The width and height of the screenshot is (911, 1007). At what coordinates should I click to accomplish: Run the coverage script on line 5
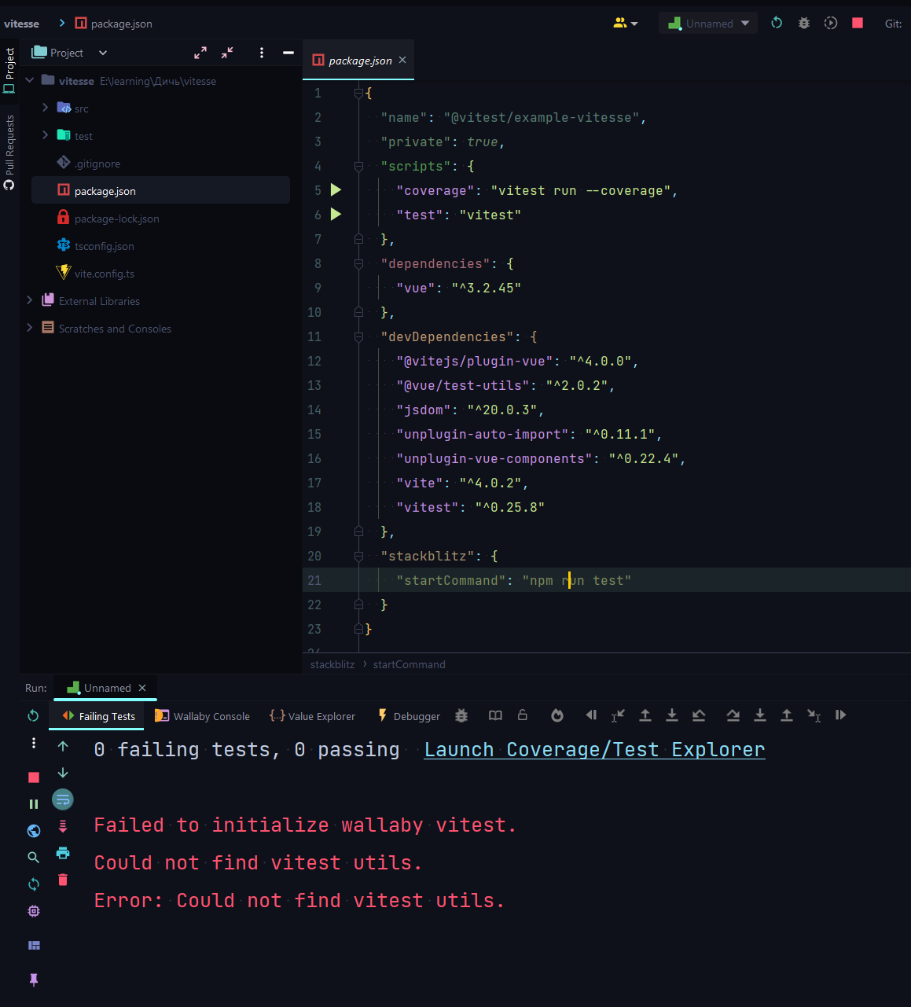pyautogui.click(x=336, y=189)
